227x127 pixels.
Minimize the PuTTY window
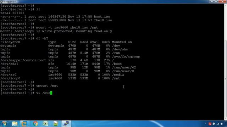point(212,1)
